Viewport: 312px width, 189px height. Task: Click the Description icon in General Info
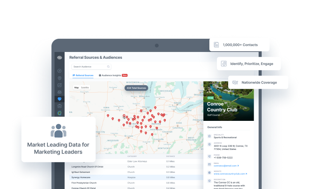(x=209, y=181)
